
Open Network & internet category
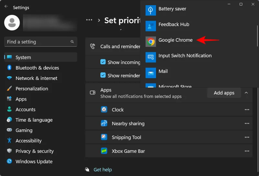coord(41,78)
